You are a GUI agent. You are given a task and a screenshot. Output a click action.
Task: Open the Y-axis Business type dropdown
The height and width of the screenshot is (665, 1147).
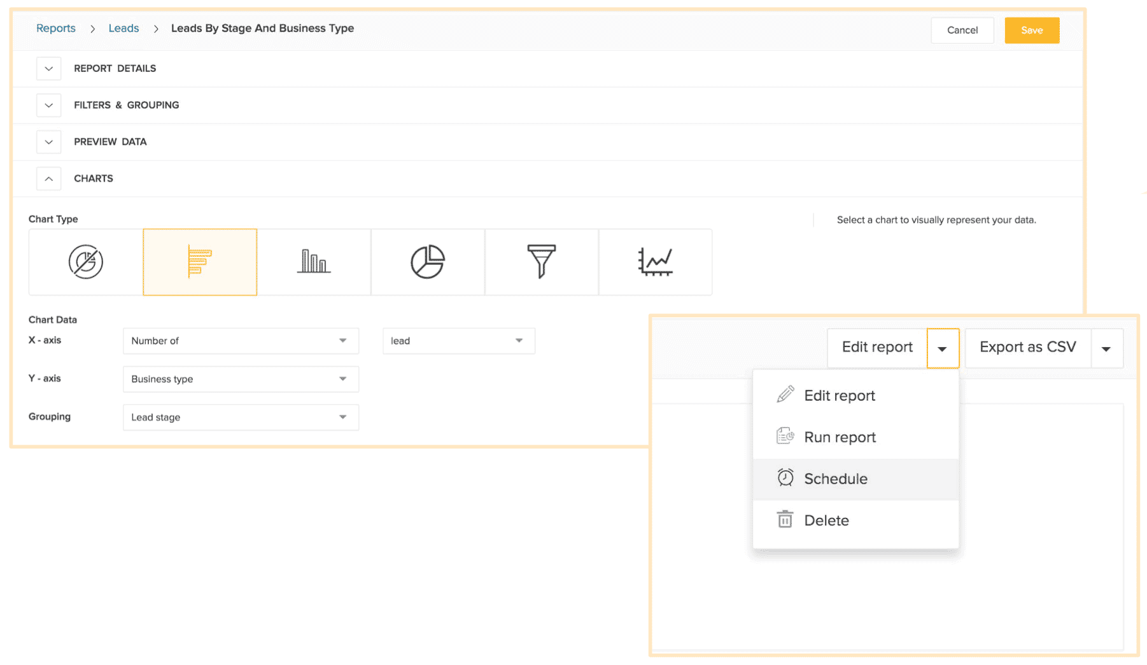(241, 379)
